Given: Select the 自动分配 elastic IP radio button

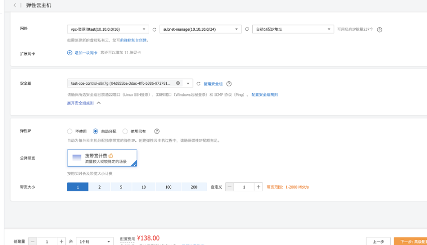Looking at the screenshot, I should (95, 131).
